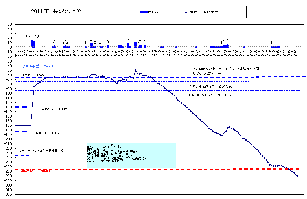This screenshot has height=199, width=307.
Task: Select the tallest rainfall bar labeled 15
Action: point(32,44)
